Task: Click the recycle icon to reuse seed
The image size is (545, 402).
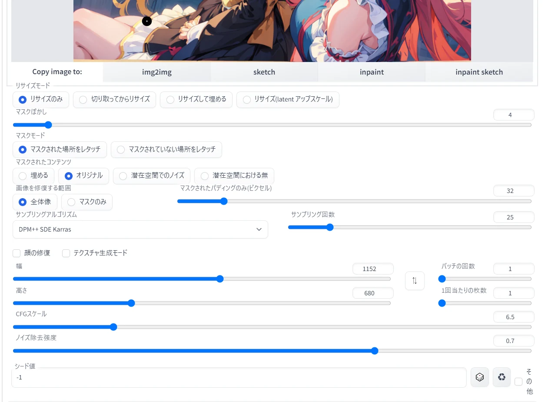Action: pos(502,377)
